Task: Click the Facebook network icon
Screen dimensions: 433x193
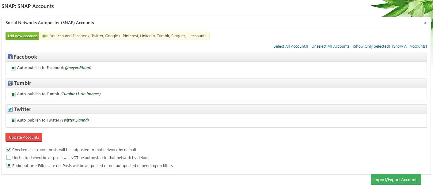Action: tap(10, 57)
